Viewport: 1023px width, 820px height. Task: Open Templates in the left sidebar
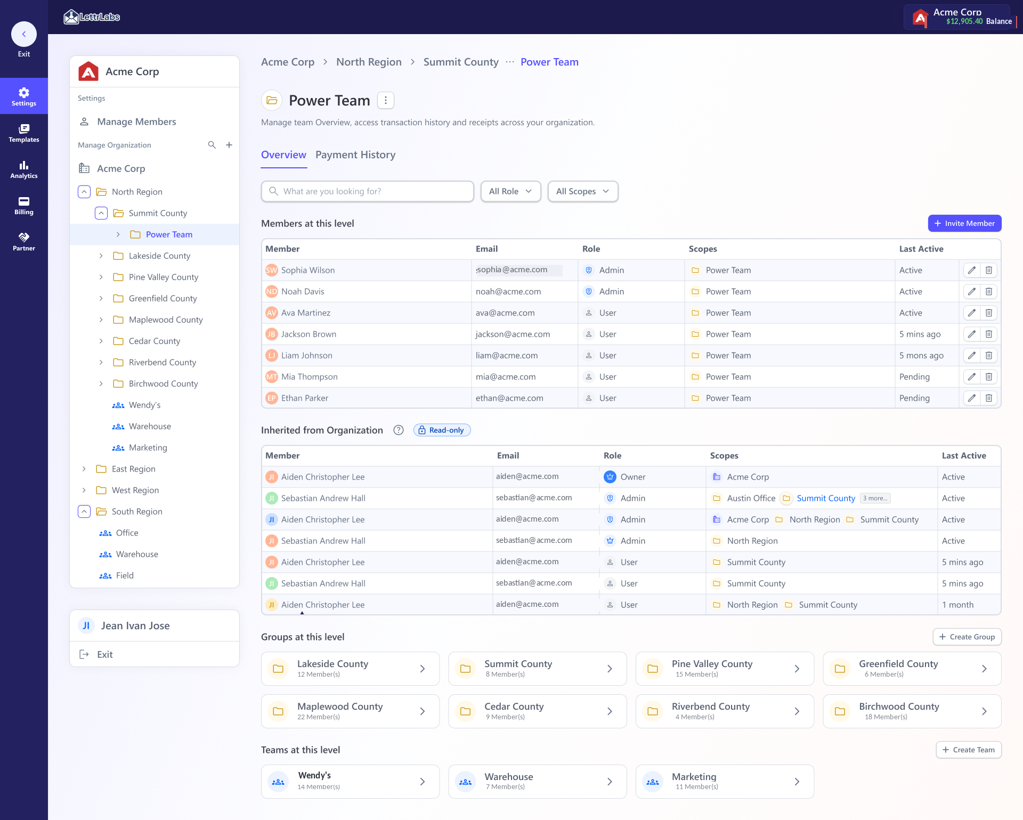pyautogui.click(x=24, y=133)
